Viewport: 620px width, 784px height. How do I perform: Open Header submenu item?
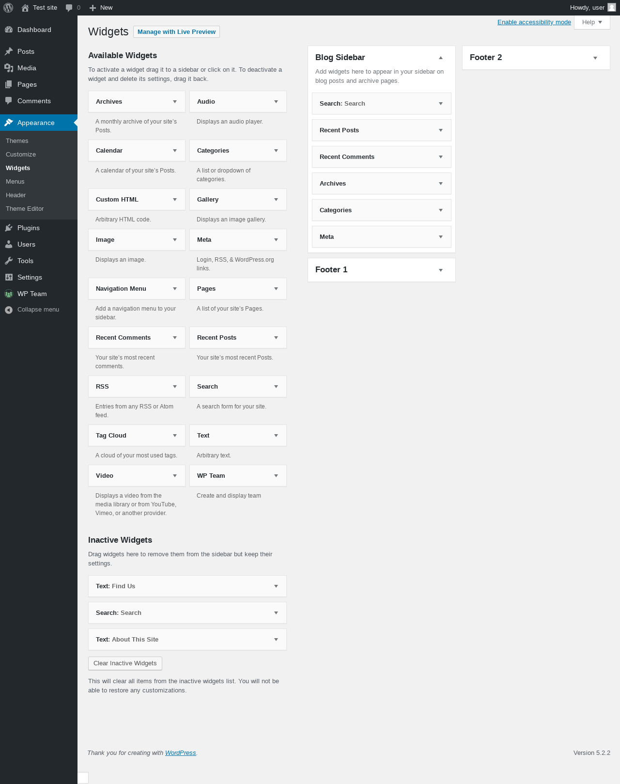[16, 195]
